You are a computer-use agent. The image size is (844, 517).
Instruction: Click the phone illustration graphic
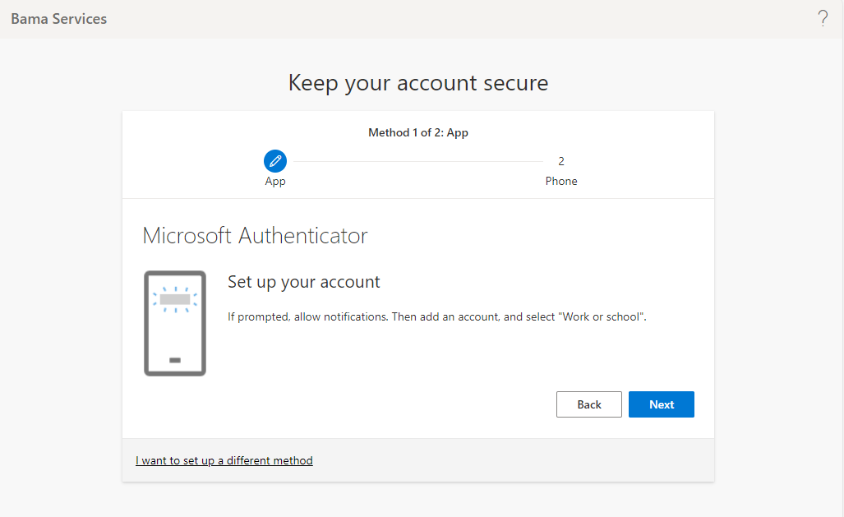(x=175, y=323)
